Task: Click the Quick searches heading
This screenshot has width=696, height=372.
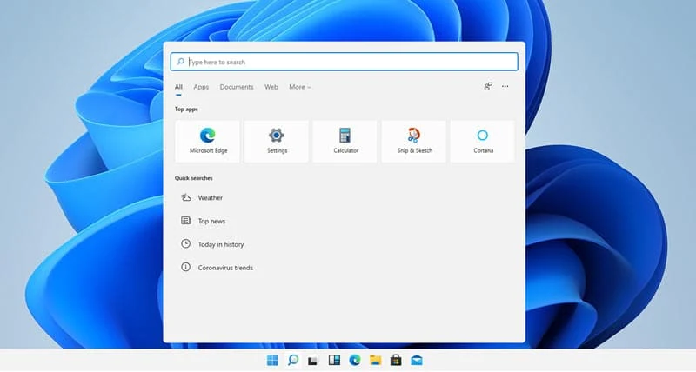Action: pos(193,178)
